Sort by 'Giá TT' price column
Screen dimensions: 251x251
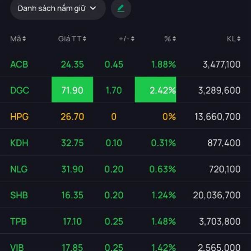click(72, 39)
